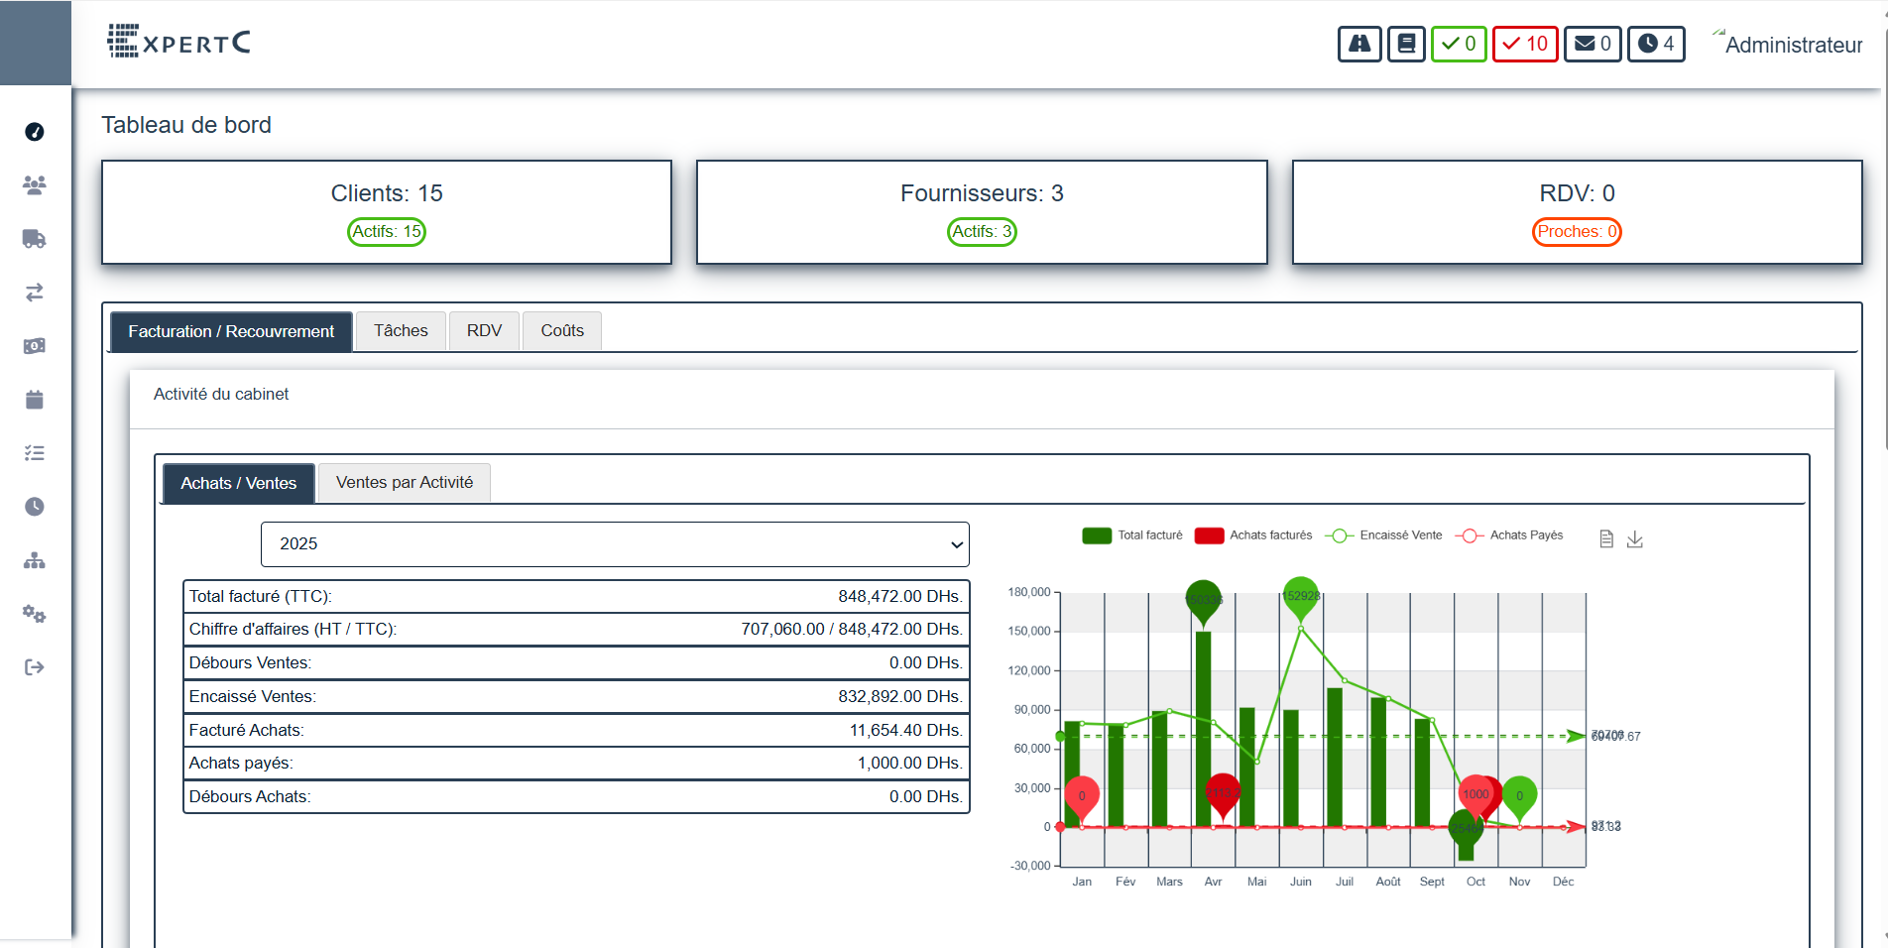
Task: Download the chart as image
Action: (1635, 539)
